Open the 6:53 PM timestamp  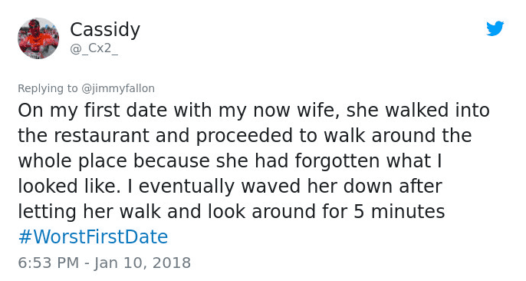click(48, 263)
